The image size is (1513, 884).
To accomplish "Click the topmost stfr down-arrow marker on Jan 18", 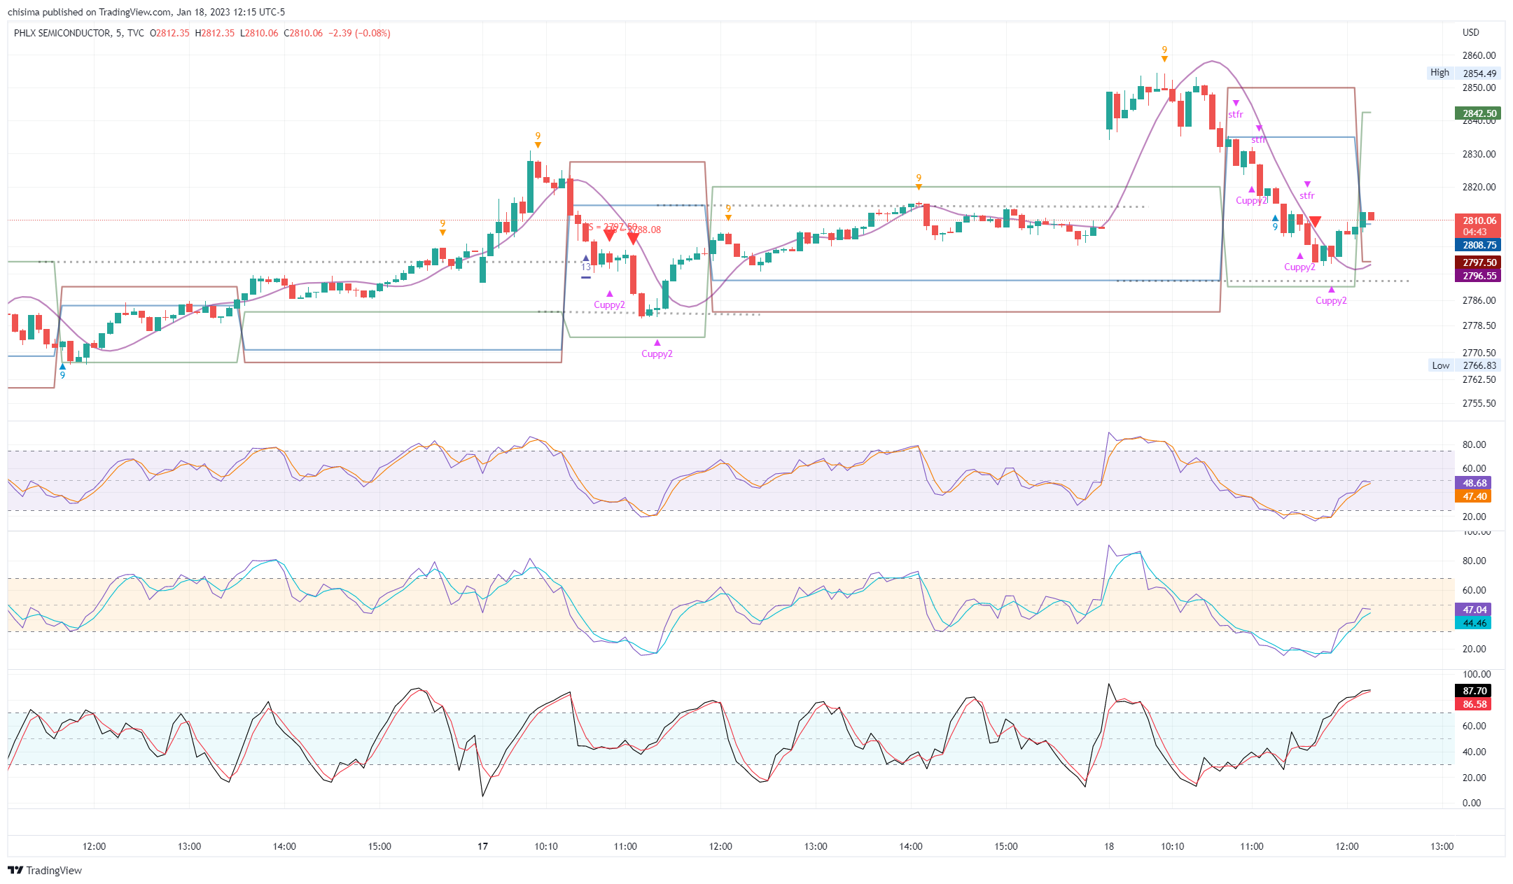I will point(1236,104).
